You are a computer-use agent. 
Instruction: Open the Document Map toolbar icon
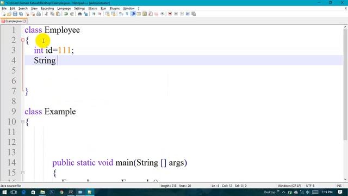[x=145, y=14]
